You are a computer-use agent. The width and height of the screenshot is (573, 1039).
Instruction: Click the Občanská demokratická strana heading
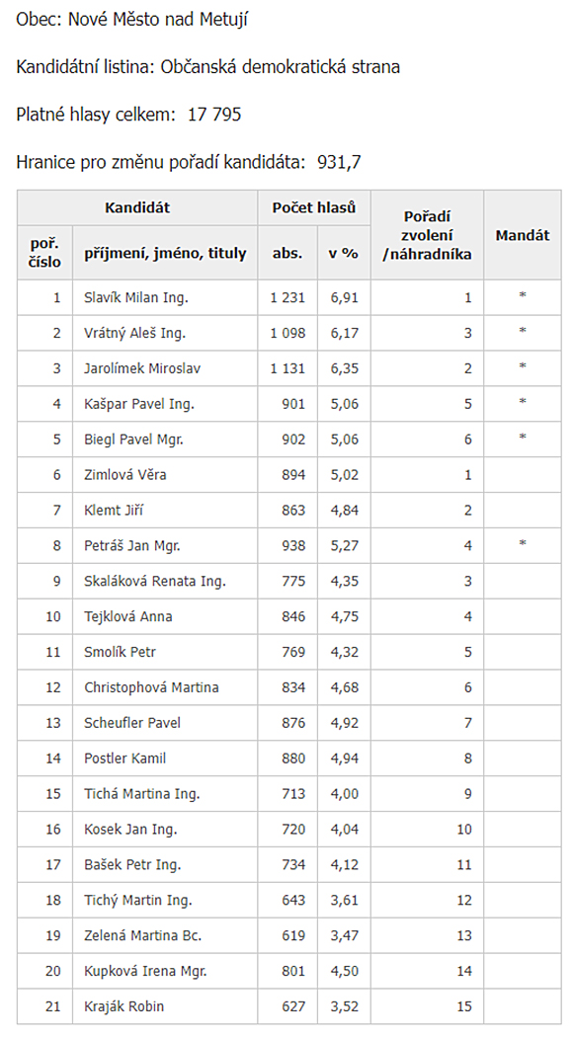[x=280, y=67]
